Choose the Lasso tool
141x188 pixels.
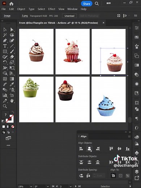[12, 35]
